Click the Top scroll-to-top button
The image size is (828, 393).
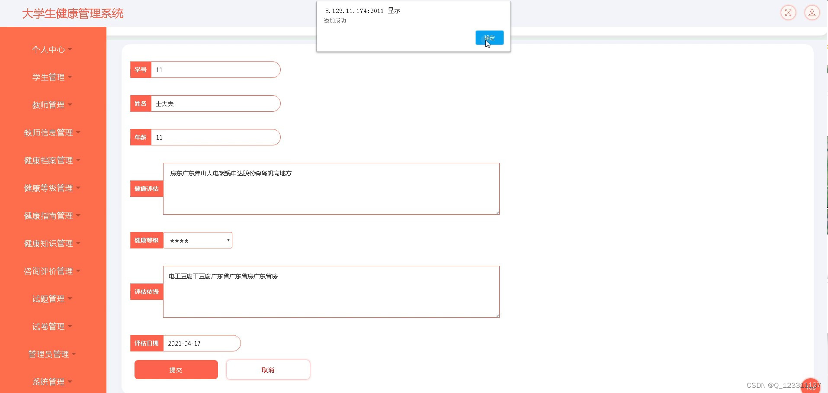(x=811, y=387)
